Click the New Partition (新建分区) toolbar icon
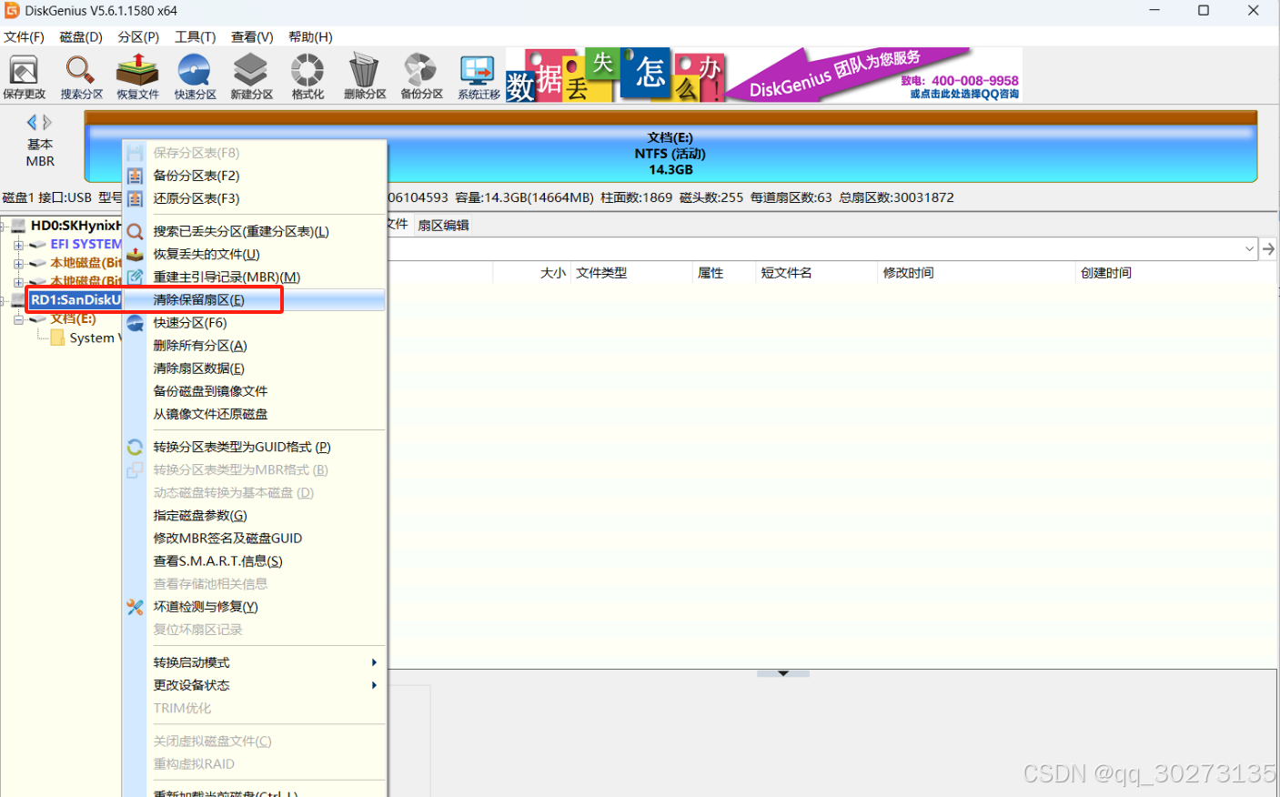Image resolution: width=1280 pixels, height=797 pixels. click(251, 76)
